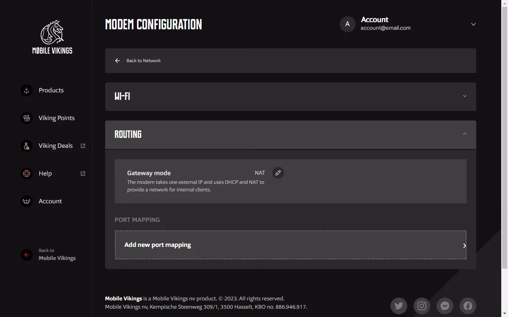Click Back to Network link

tap(143, 61)
